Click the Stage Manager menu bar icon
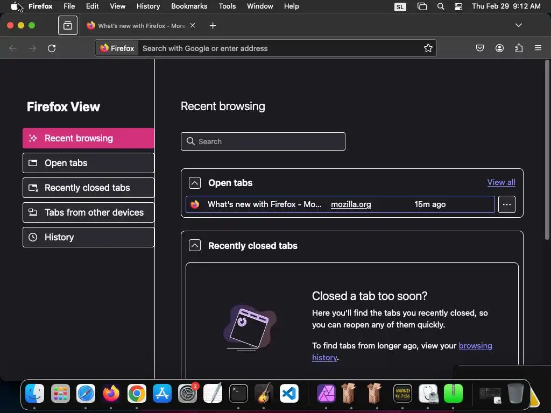The height and width of the screenshot is (413, 551). pyautogui.click(x=422, y=6)
